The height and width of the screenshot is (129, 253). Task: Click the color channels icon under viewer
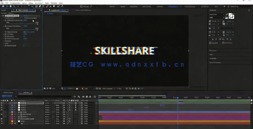click(x=83, y=88)
